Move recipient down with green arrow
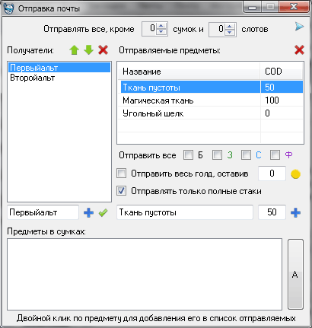Image resolution: width=312 pixels, height=328 pixels. click(x=88, y=50)
